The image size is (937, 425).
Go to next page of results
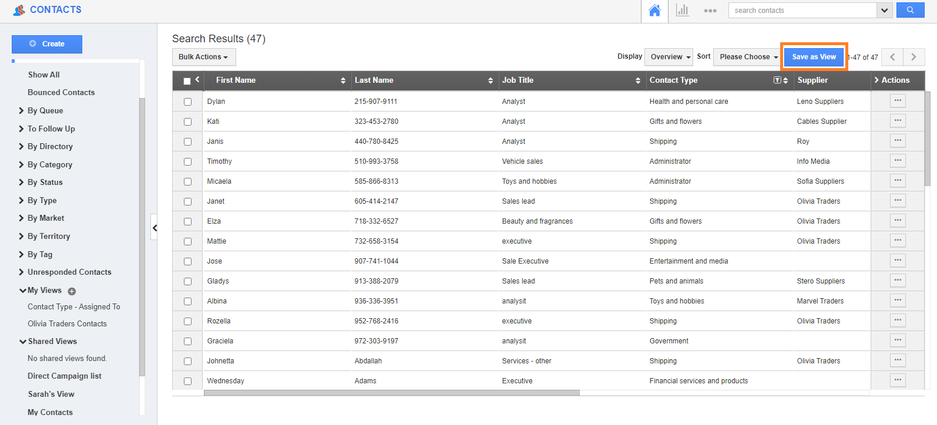(x=914, y=57)
